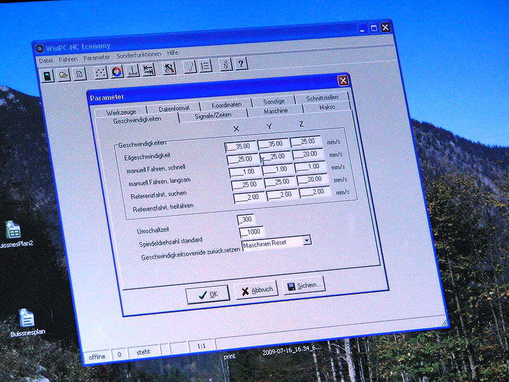Expand the Maschinen Reset dropdown
509x382 pixels.
307,241
